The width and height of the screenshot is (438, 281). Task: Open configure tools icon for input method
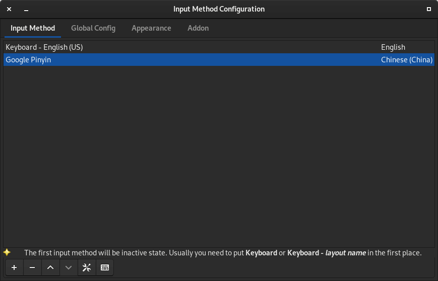(x=87, y=267)
